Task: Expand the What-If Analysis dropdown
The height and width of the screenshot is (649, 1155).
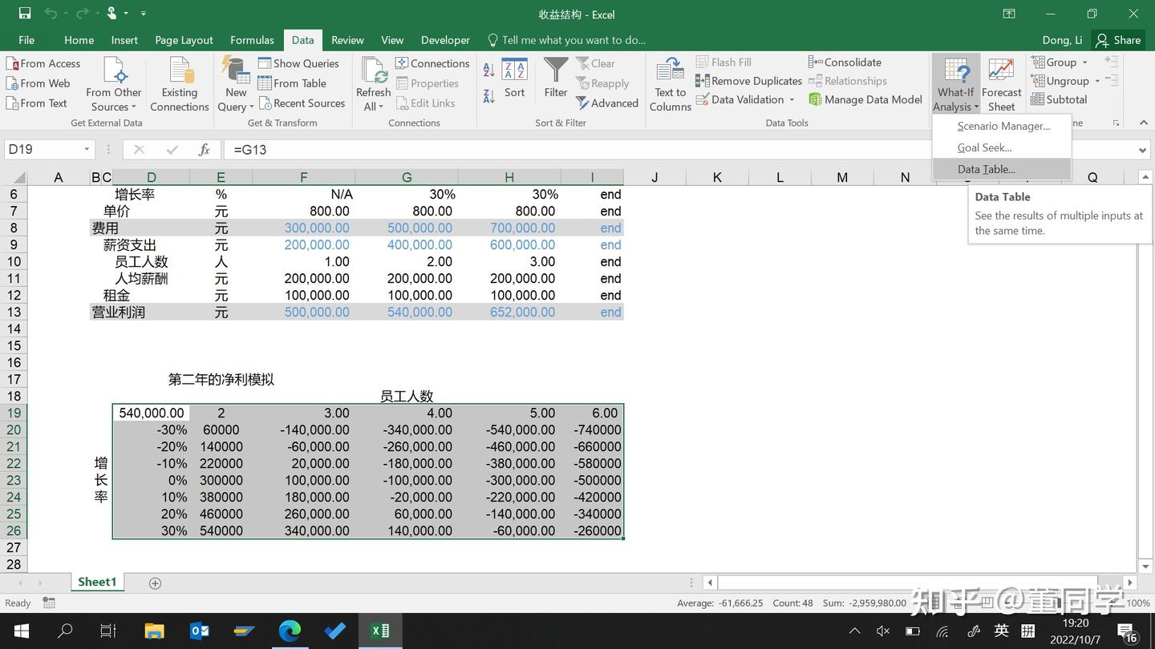Action: click(955, 84)
